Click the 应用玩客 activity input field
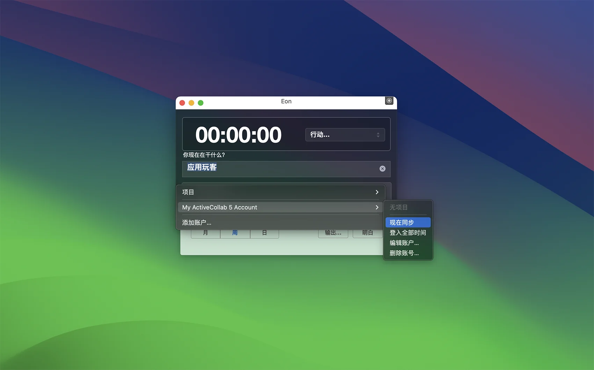 point(286,169)
